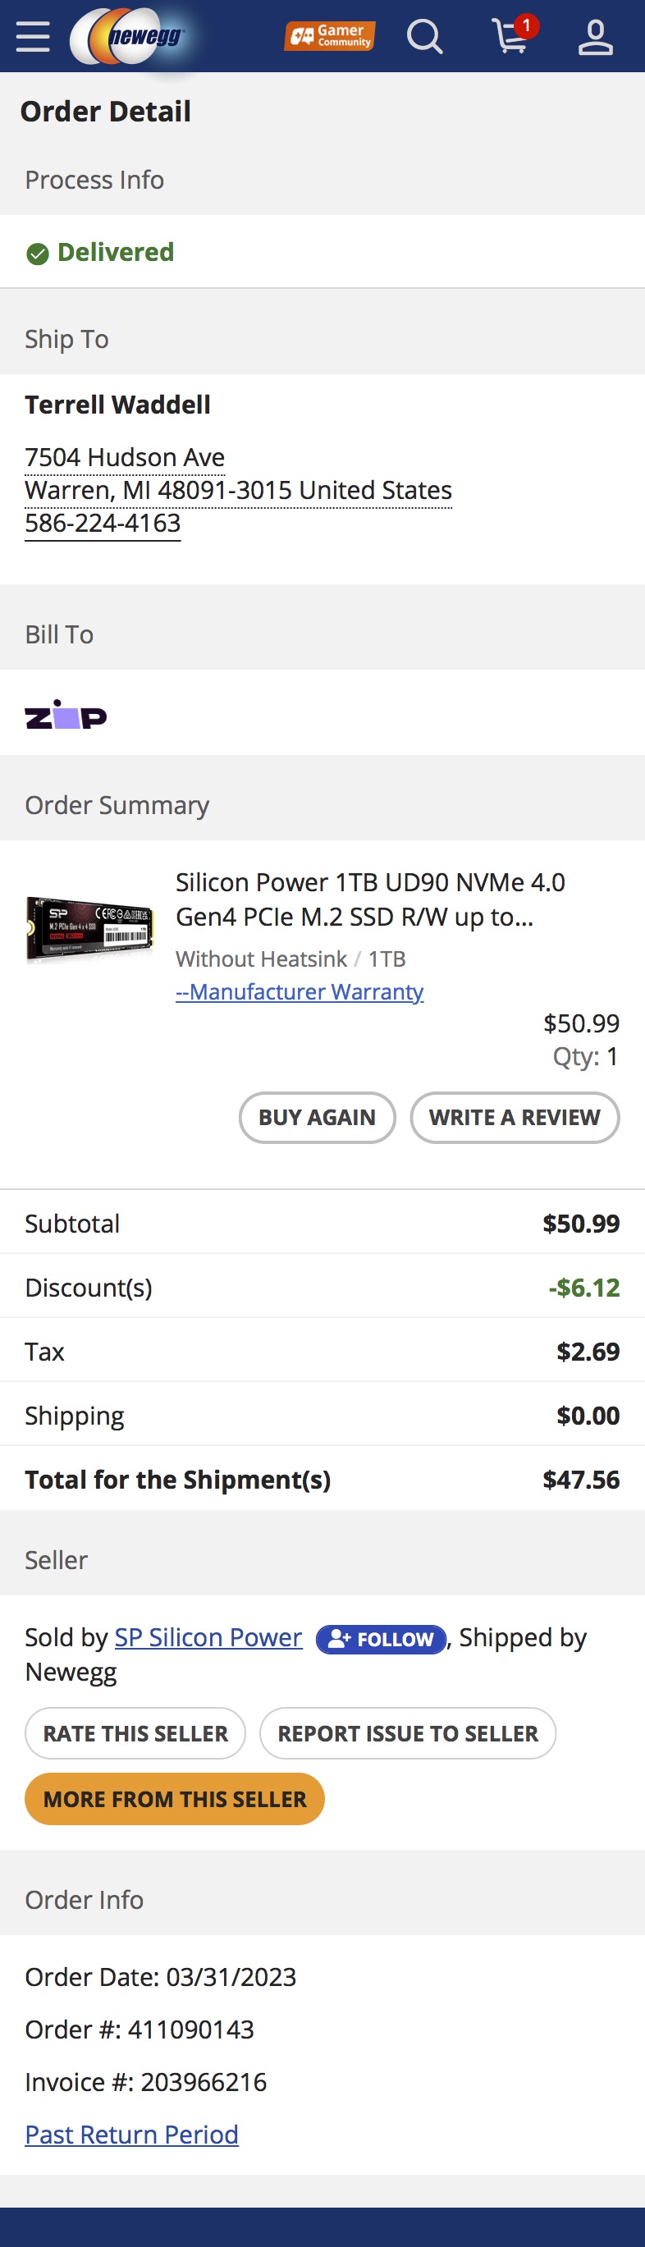Click the Zip payment logo
This screenshot has height=2247, width=645.
(x=66, y=715)
